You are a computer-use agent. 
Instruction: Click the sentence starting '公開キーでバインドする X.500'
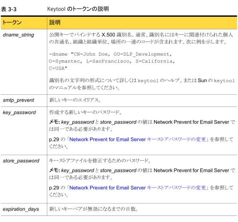[141, 38]
